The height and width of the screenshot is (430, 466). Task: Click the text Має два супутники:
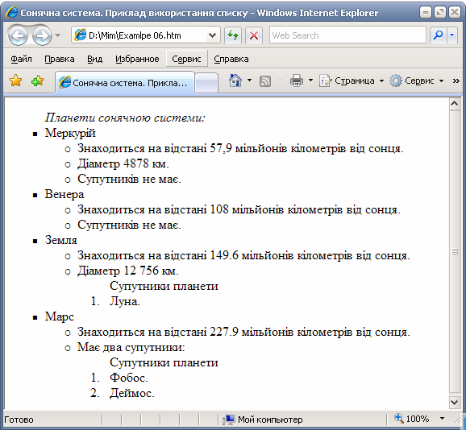point(131,347)
